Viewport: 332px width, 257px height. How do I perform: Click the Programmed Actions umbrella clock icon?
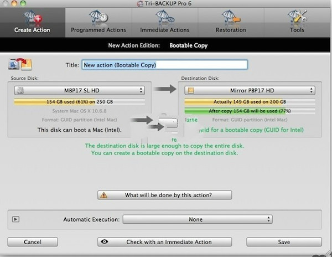click(x=98, y=17)
